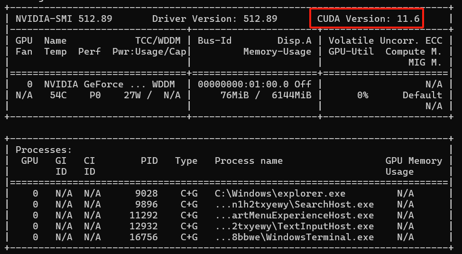The height and width of the screenshot is (254, 462).
Task: Select PID 16756
Action: (x=144, y=237)
